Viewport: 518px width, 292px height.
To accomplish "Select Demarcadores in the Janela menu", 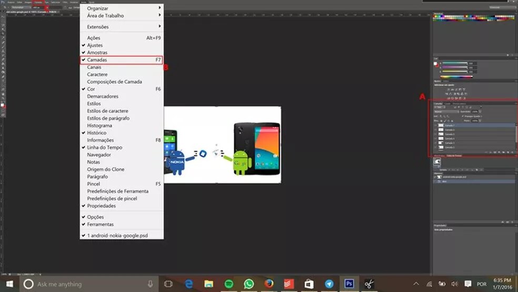I will 122,96.
